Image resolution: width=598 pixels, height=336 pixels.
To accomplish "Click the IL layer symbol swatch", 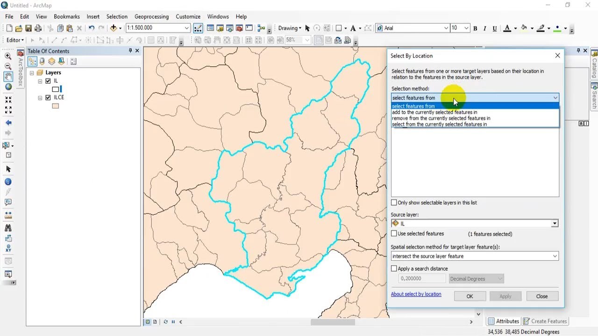I will point(56,89).
